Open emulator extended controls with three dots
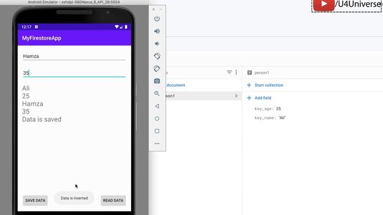The image size is (383, 215). 157,143
